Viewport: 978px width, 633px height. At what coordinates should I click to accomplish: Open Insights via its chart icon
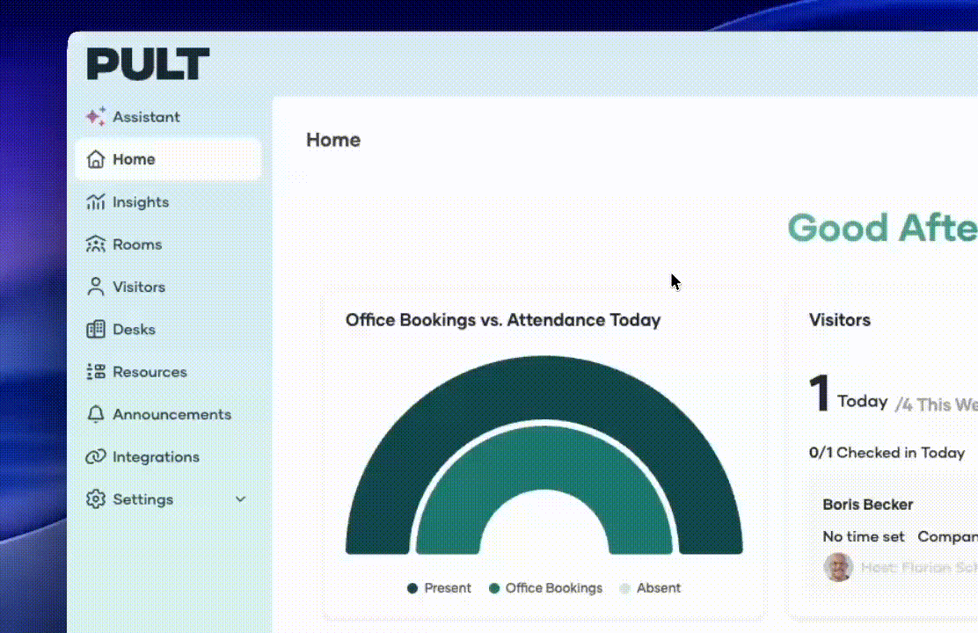(96, 202)
